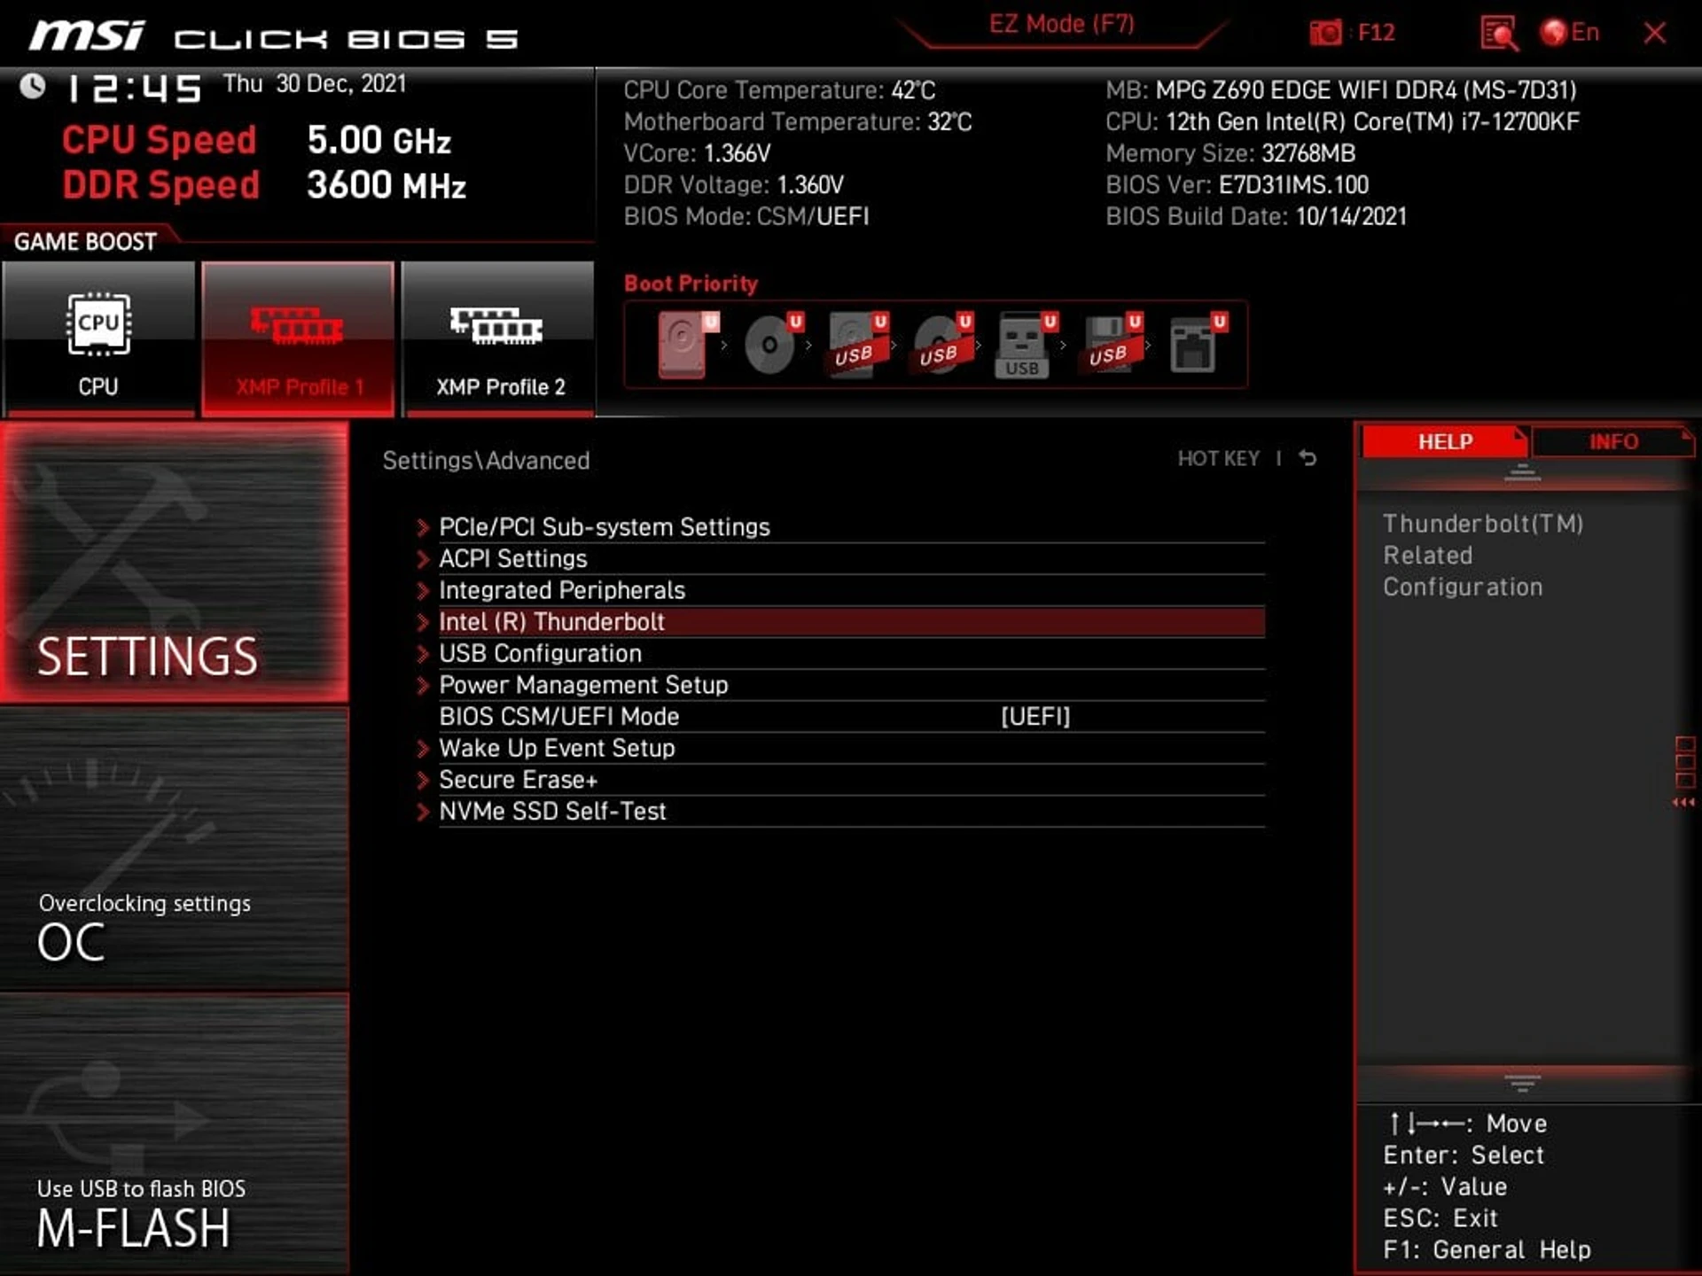
Task: Toggle Game Boost CPU icon
Action: click(x=98, y=338)
